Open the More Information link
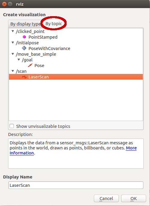Image resolution: width=150 pixels, height=206 pixels. 73,150
